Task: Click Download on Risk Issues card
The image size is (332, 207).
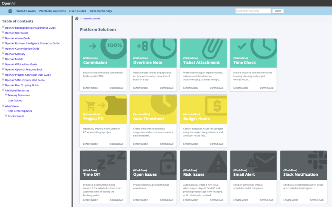Action: point(217,200)
